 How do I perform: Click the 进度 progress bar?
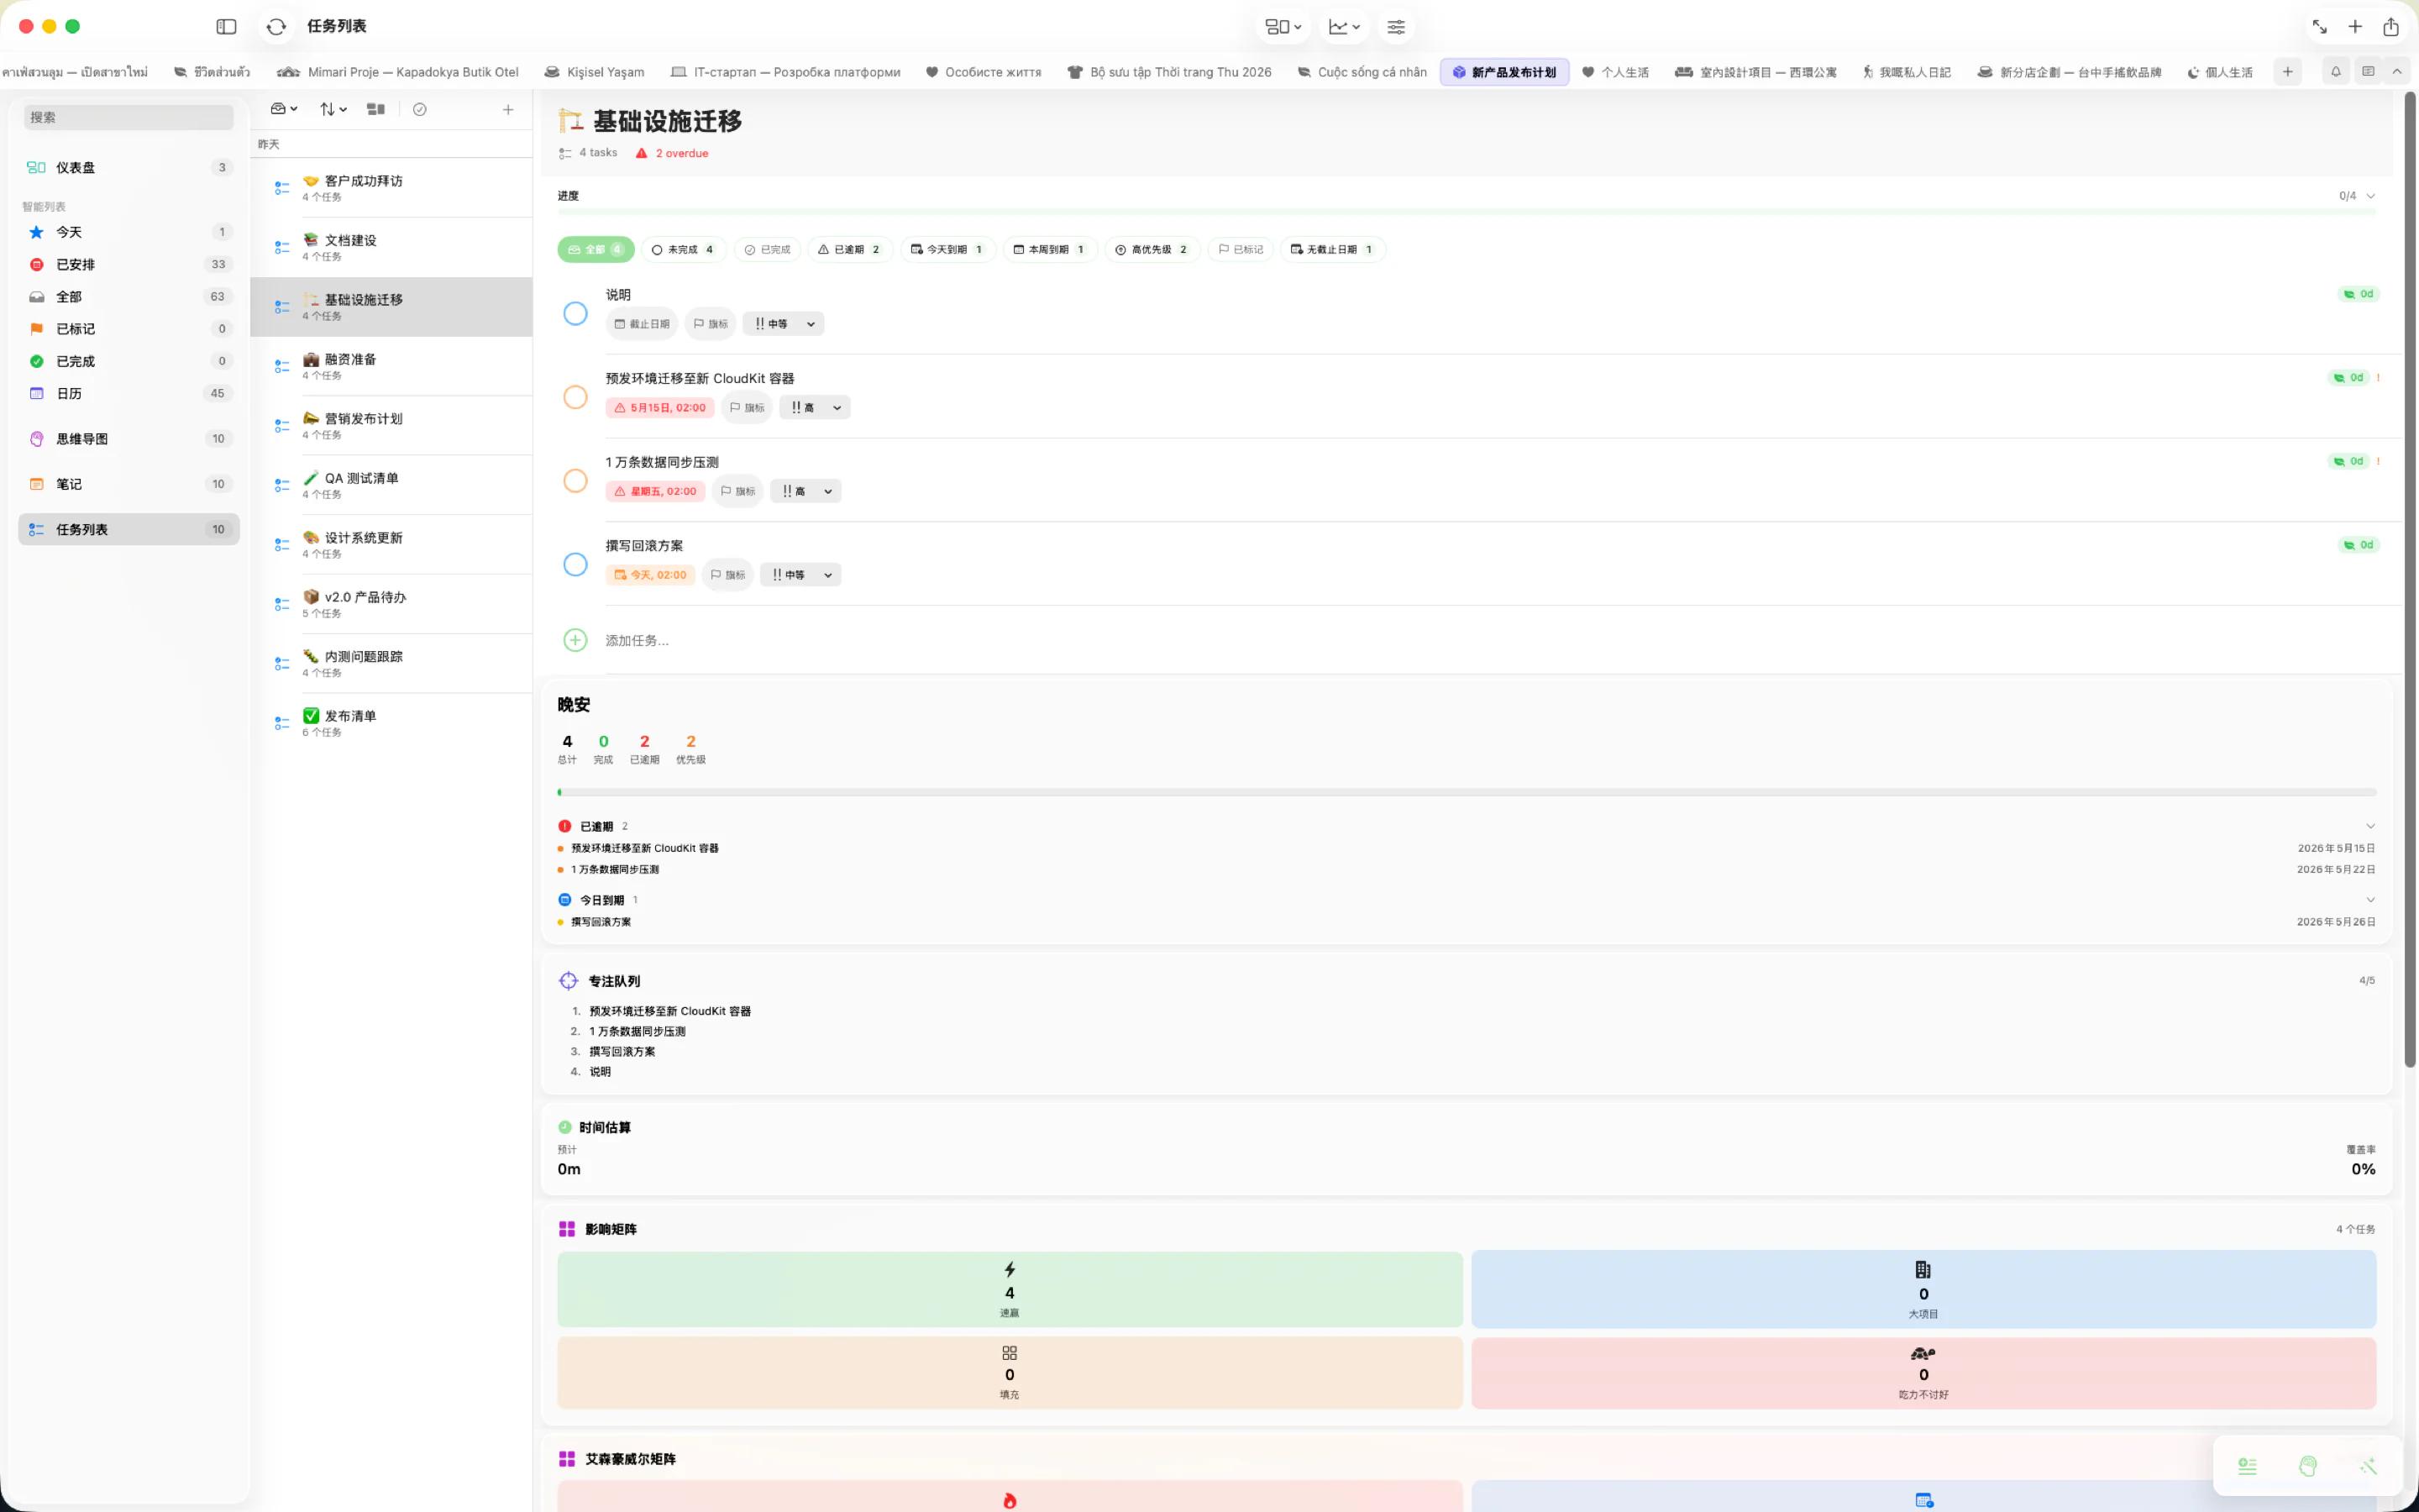(x=1467, y=212)
